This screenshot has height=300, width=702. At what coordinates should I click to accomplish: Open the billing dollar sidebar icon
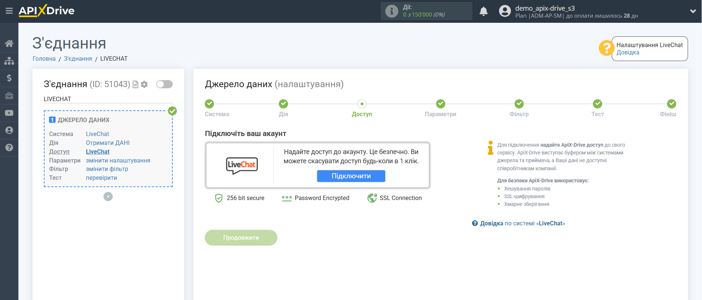9,78
